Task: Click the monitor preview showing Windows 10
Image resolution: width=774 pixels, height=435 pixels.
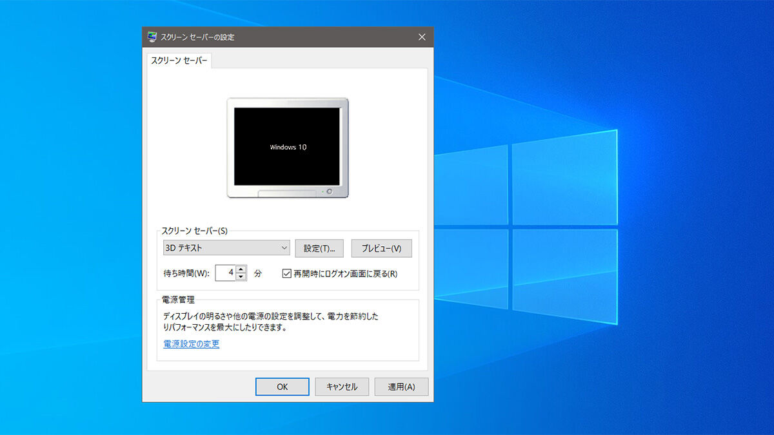Action: [x=287, y=147]
